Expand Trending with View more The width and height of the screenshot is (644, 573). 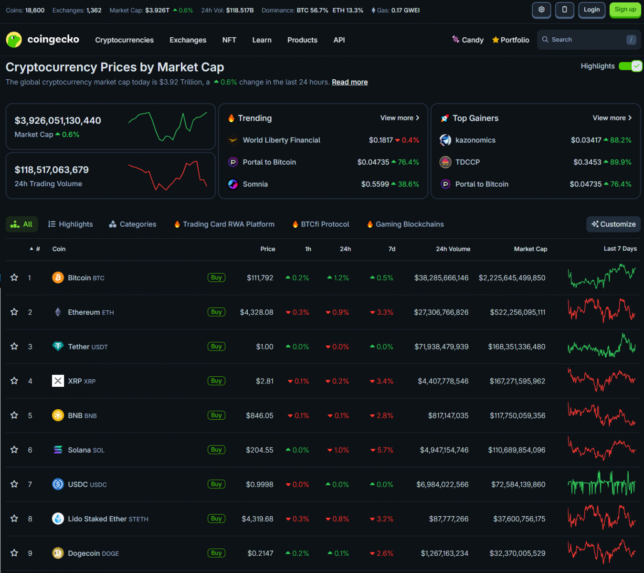pos(400,118)
